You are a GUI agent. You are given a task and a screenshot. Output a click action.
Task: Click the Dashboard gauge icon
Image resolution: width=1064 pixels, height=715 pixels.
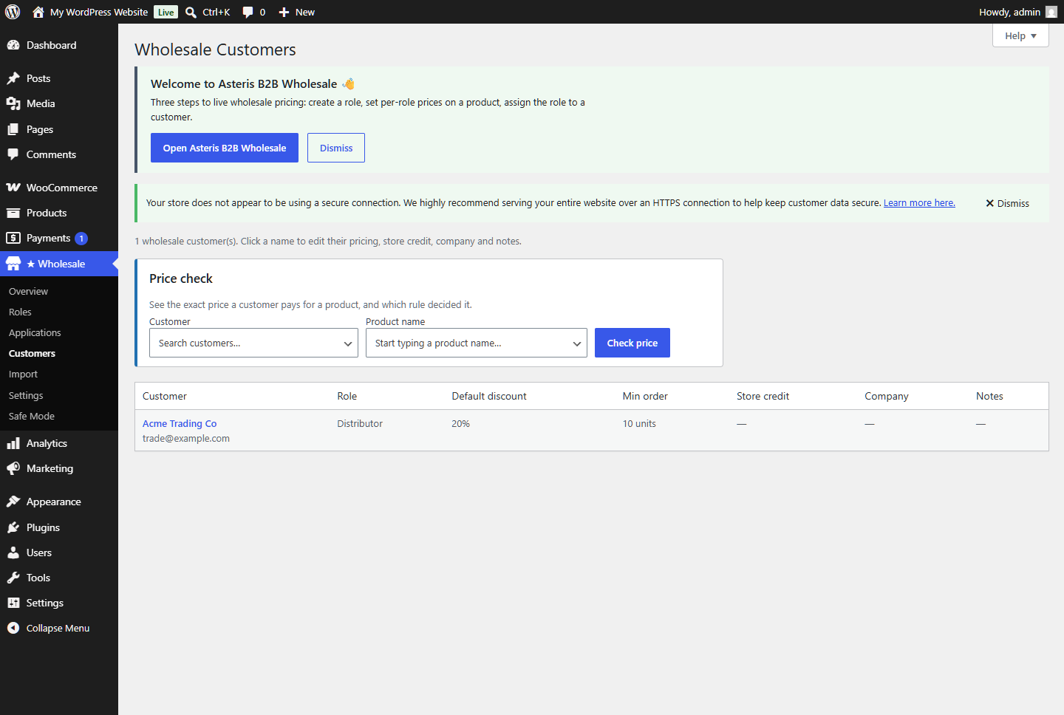coord(13,45)
